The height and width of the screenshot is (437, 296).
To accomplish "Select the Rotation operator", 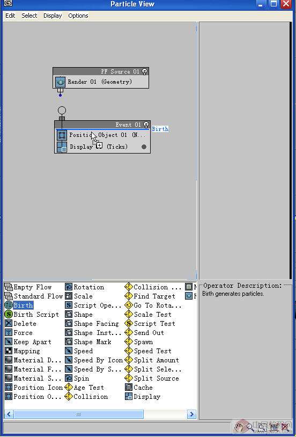I will point(84,287).
